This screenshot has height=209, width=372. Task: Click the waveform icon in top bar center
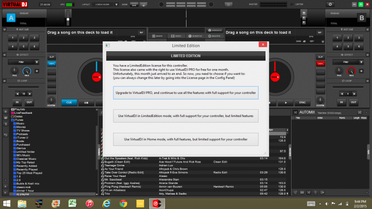[x=228, y=5]
